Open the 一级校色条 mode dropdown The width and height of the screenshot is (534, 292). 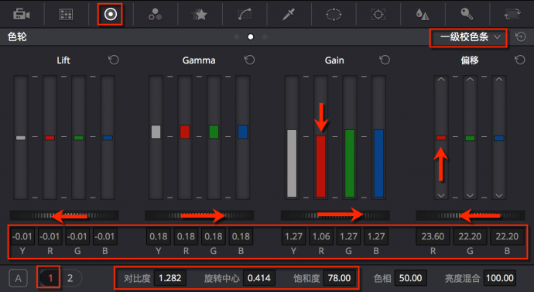coord(471,37)
